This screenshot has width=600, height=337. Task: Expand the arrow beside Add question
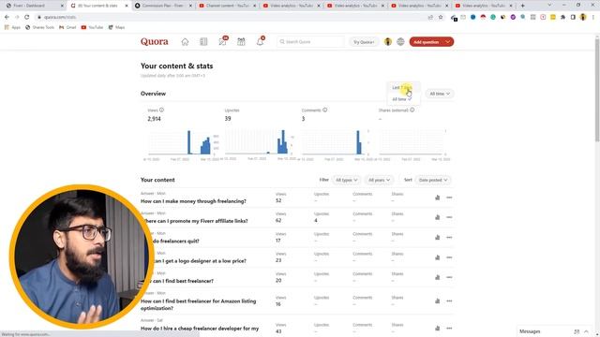(x=448, y=42)
